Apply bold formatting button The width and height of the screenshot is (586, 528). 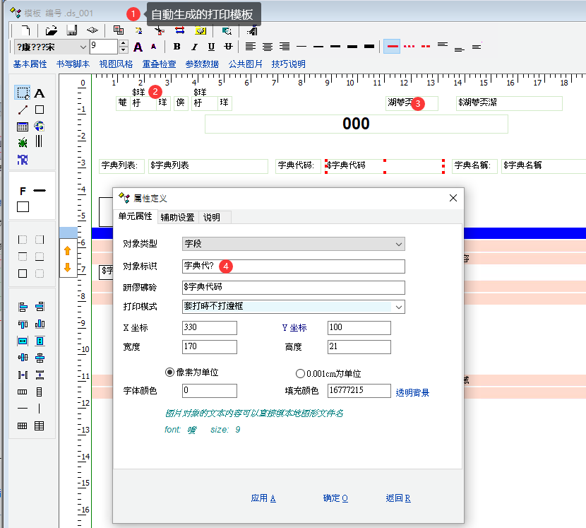tap(177, 47)
